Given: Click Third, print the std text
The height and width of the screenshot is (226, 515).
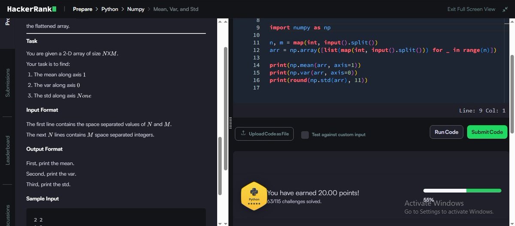Looking at the screenshot, I should click(x=48, y=184).
